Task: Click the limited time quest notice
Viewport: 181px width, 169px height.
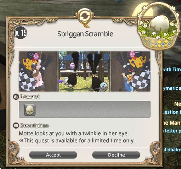Action: click(77, 141)
